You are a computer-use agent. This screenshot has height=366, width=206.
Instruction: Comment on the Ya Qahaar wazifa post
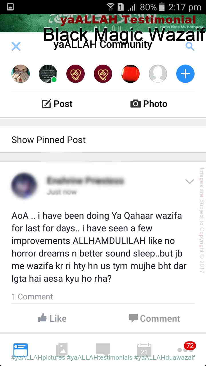coord(154,318)
